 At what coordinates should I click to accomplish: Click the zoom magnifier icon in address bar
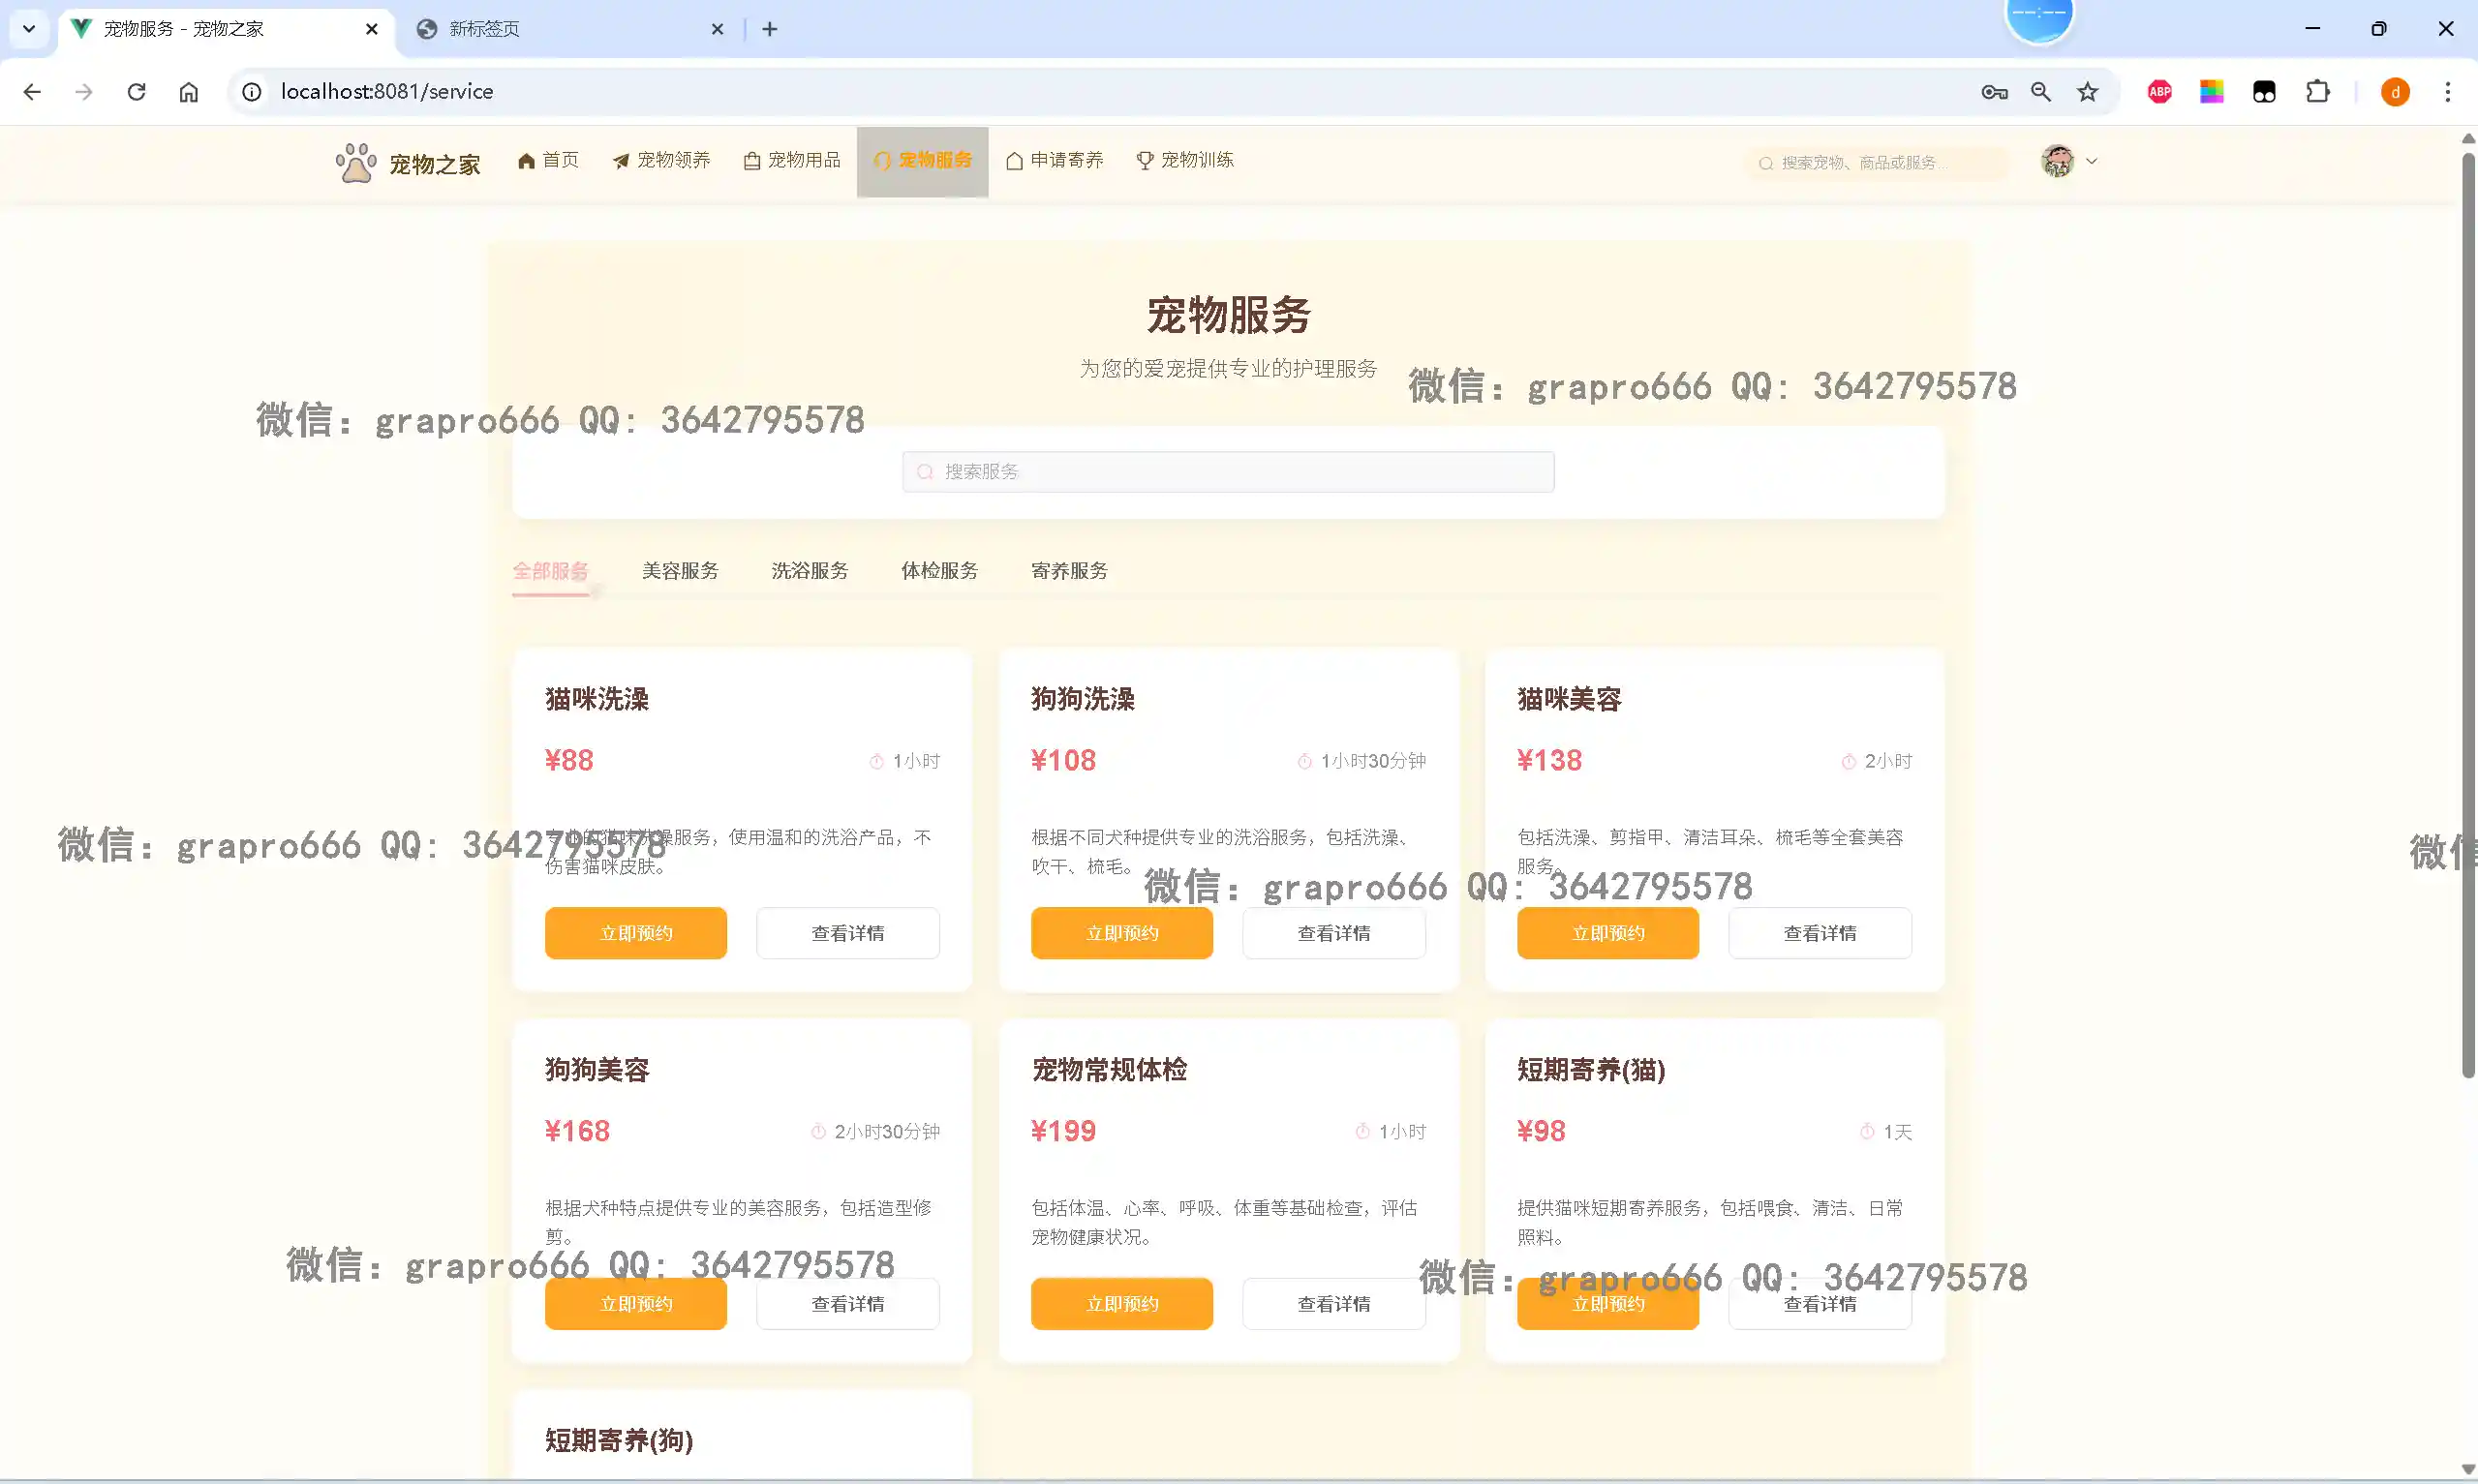click(x=2040, y=92)
